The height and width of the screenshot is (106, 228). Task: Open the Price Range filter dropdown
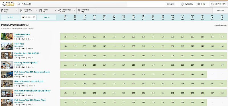(67, 11)
